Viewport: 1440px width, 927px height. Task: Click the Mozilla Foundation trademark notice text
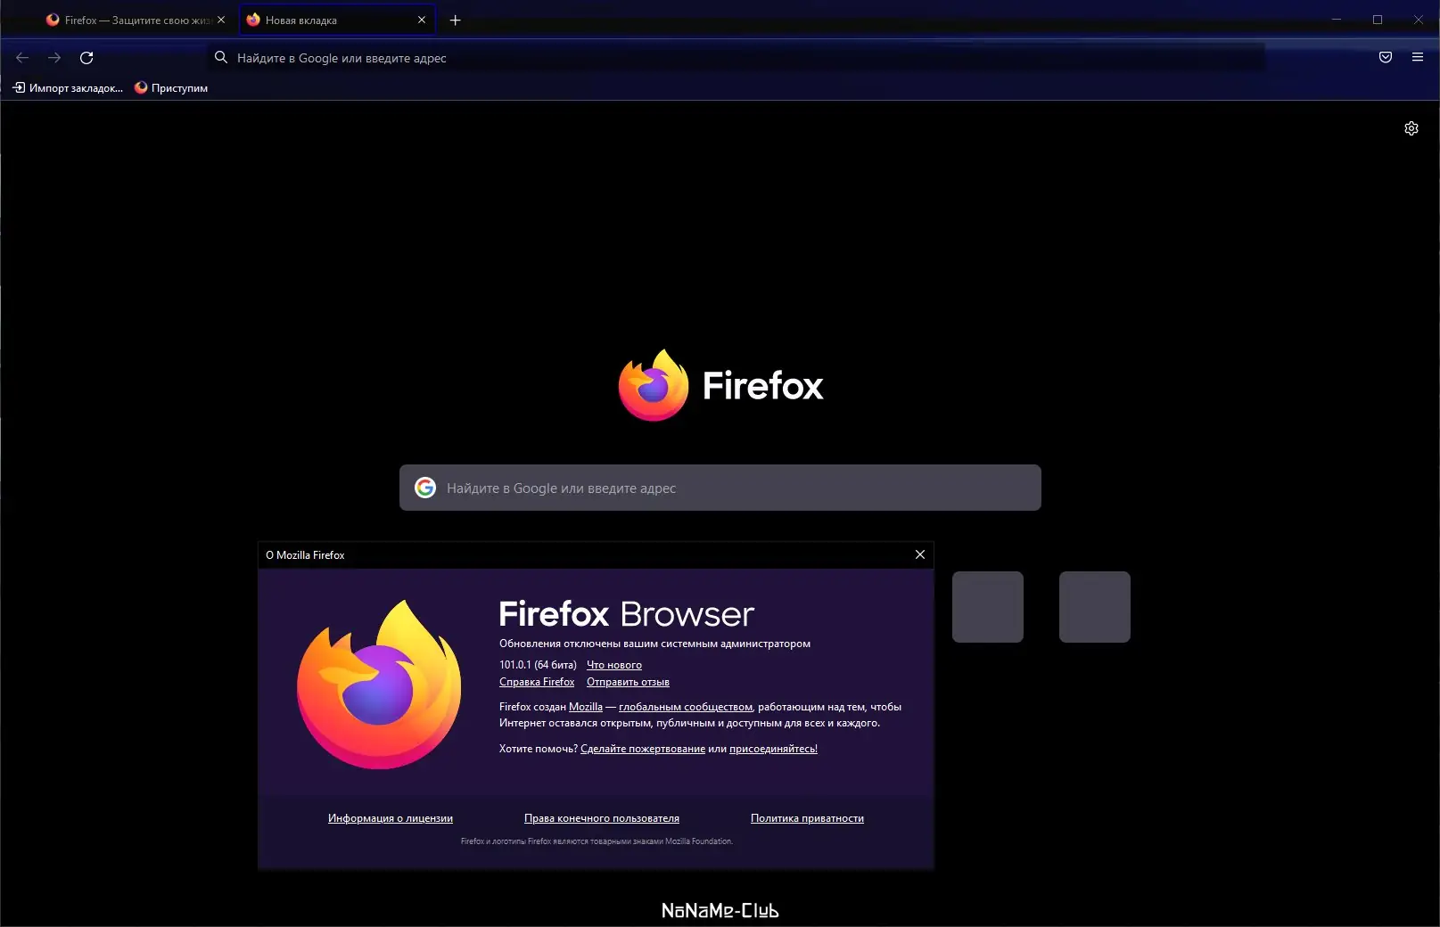pyautogui.click(x=597, y=841)
